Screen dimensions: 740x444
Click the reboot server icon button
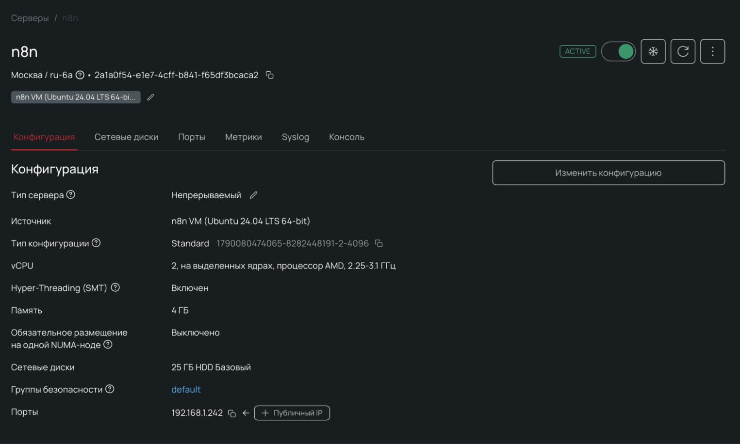pos(683,51)
